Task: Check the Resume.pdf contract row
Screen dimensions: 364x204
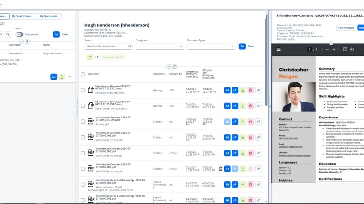Action: point(83,122)
